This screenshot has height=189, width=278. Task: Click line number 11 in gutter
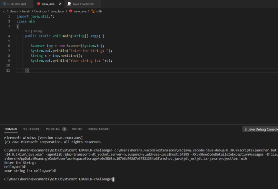coord(8,71)
